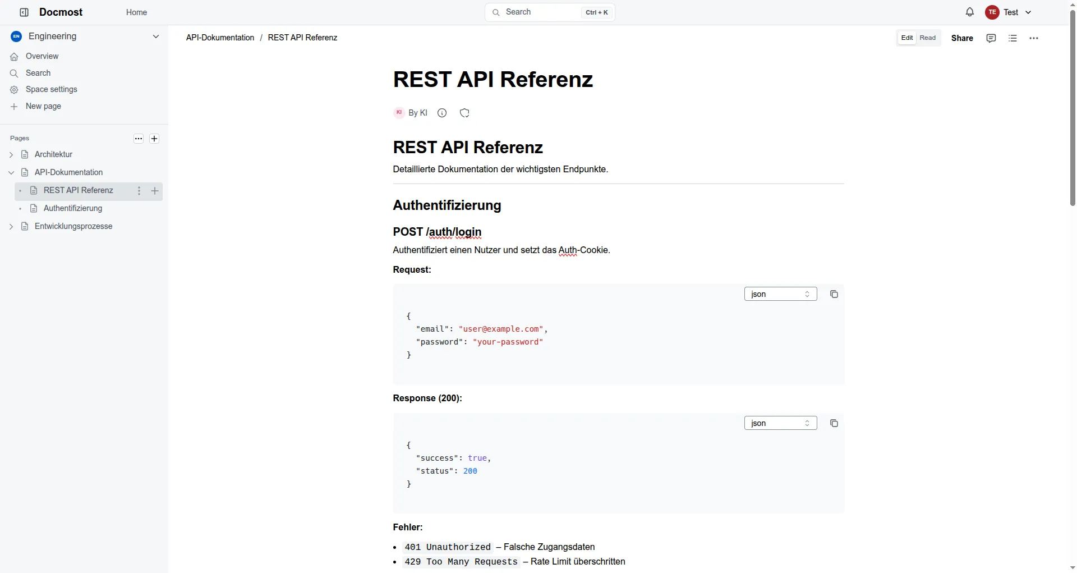Open Overview in the sidebar

click(x=42, y=56)
